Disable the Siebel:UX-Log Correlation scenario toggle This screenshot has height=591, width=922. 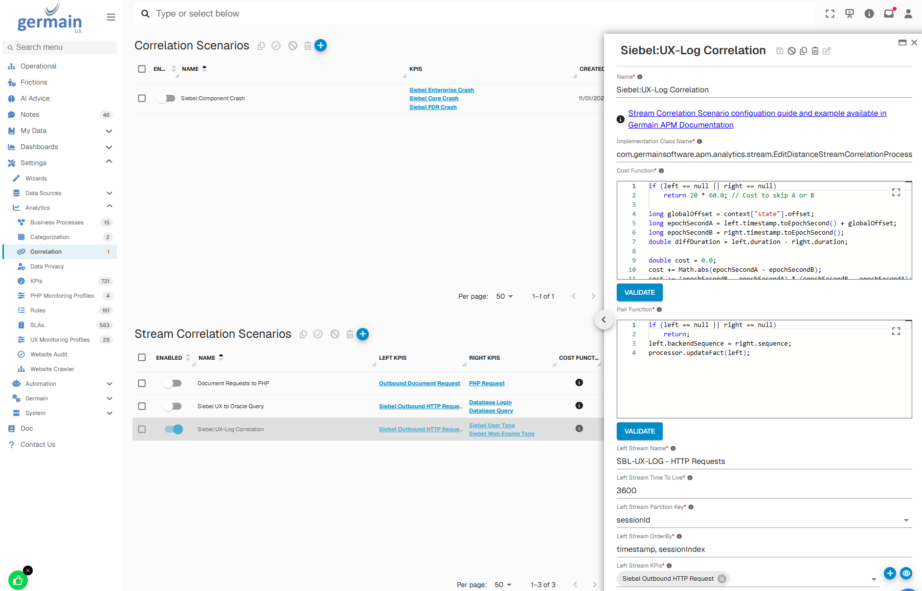click(174, 429)
